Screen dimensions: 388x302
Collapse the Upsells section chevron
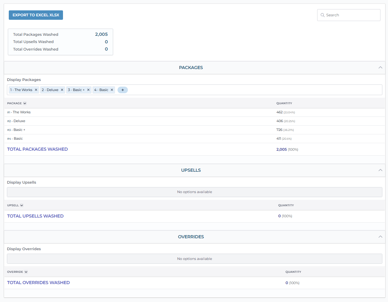pos(380,170)
